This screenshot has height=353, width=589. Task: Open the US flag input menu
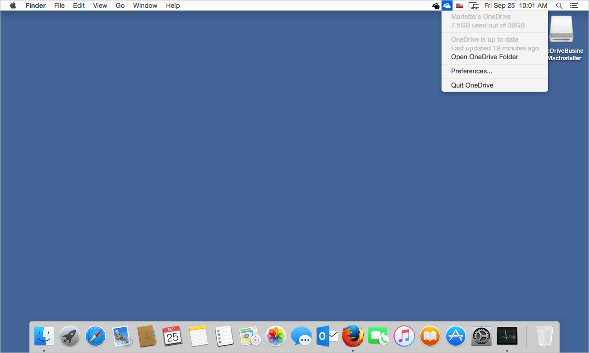[x=459, y=6]
